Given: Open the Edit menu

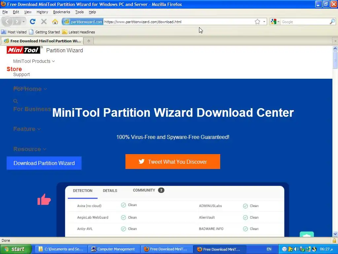Looking at the screenshot, I should click(16, 12).
